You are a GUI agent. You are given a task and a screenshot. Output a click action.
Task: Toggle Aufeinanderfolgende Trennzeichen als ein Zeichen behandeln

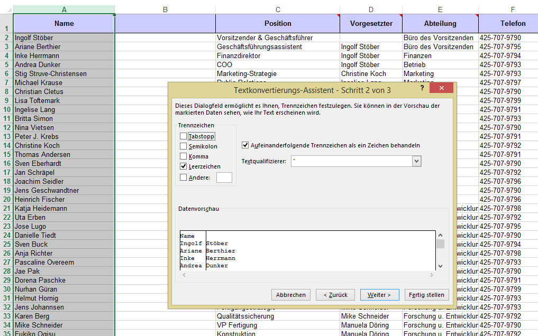click(245, 145)
